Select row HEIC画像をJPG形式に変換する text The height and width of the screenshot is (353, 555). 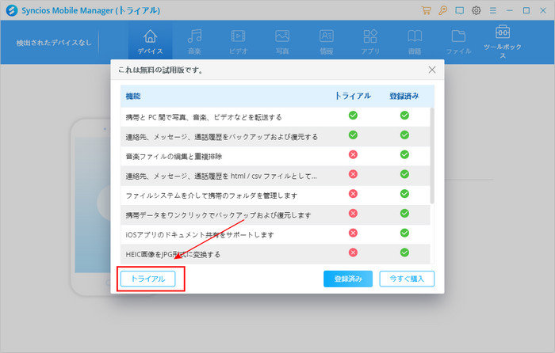coord(173,254)
